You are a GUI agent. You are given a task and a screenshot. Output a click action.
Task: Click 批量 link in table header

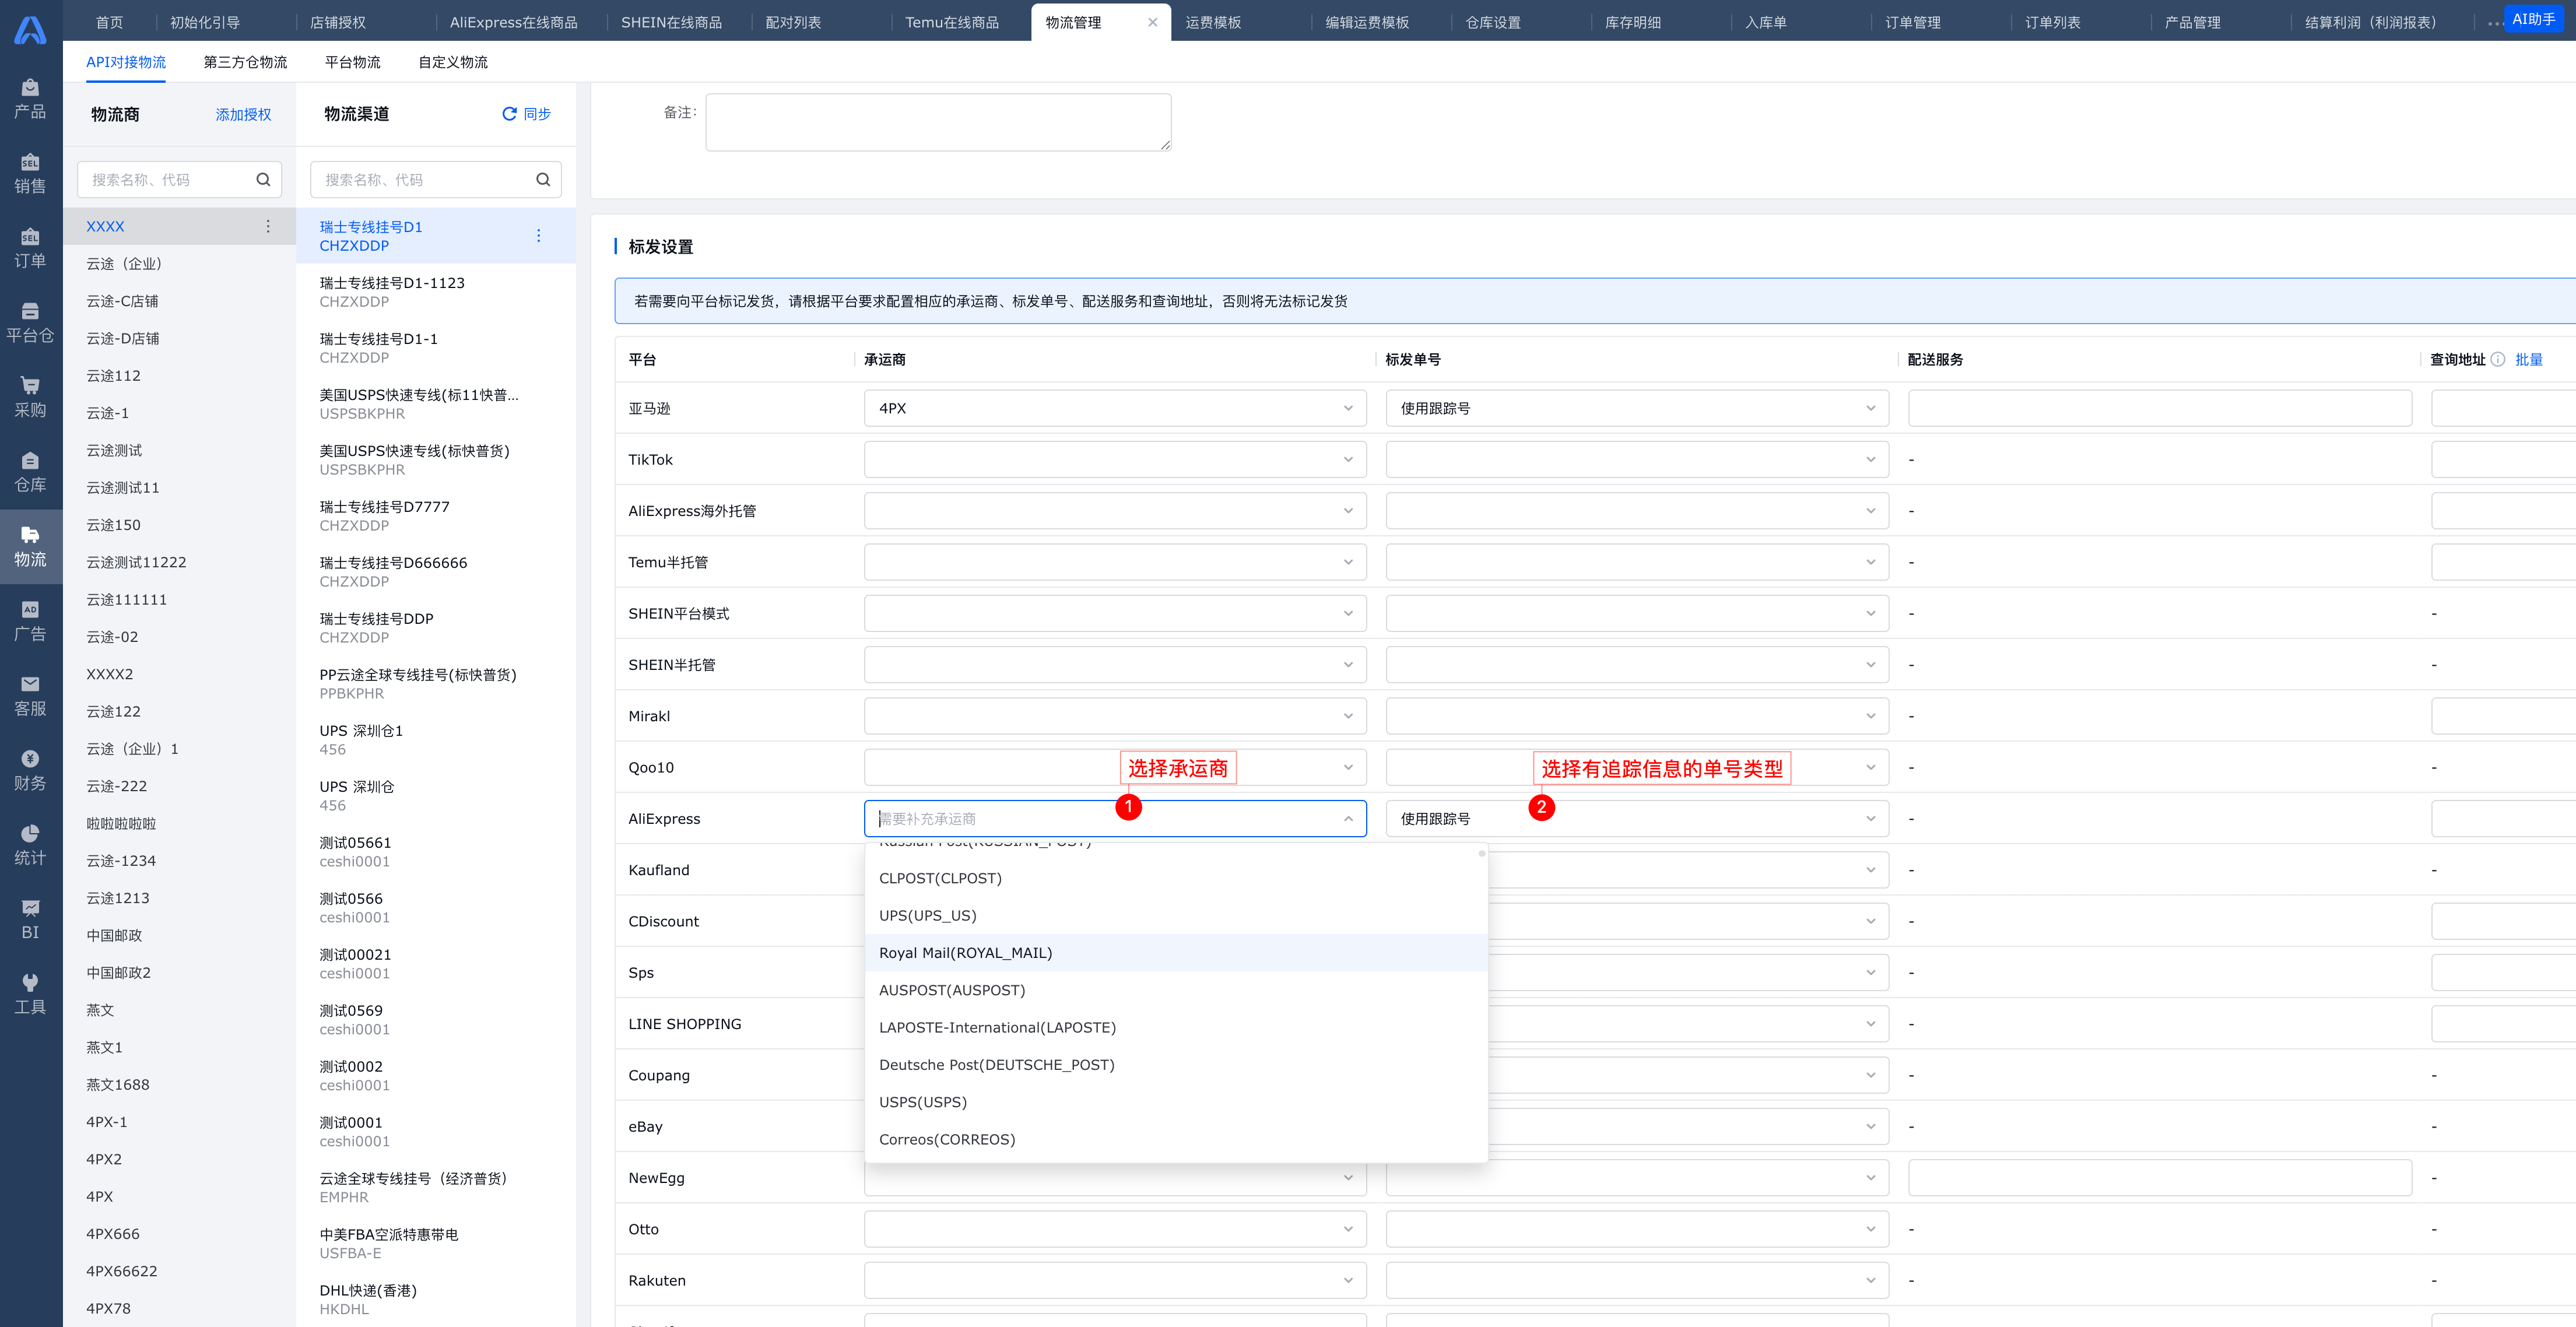(x=2529, y=360)
